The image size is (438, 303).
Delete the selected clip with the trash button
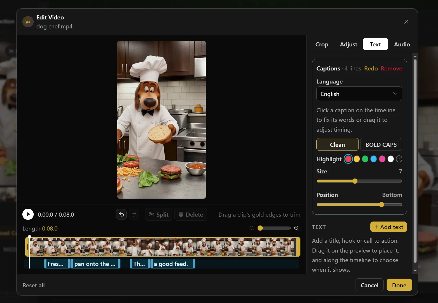click(191, 215)
